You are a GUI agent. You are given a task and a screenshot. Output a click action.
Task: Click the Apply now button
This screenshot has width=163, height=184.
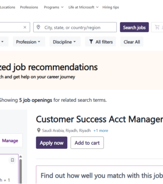pyautogui.click(x=52, y=143)
